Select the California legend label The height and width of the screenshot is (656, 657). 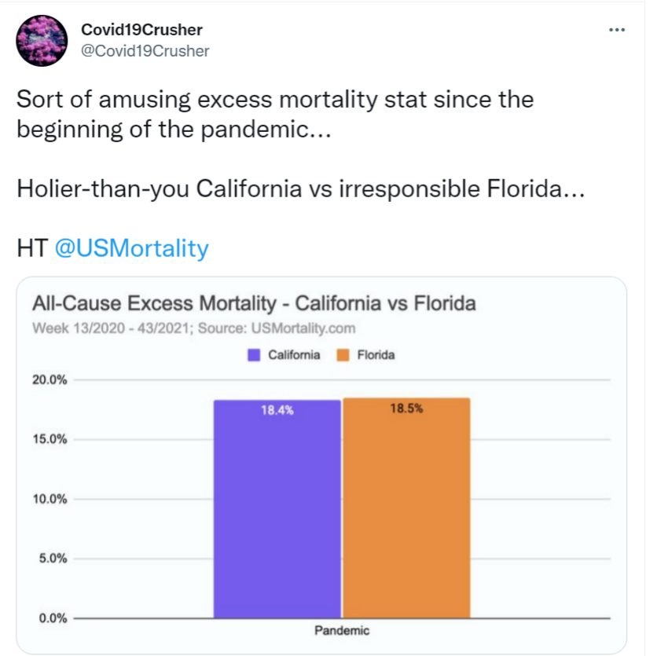pyautogui.click(x=294, y=355)
